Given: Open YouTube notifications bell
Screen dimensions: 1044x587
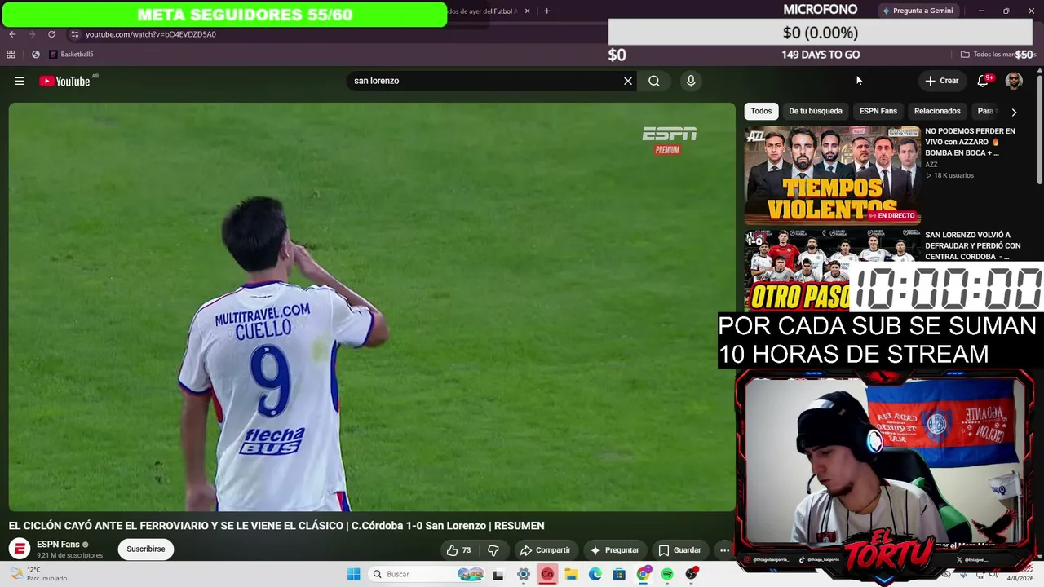Looking at the screenshot, I should click(x=984, y=81).
